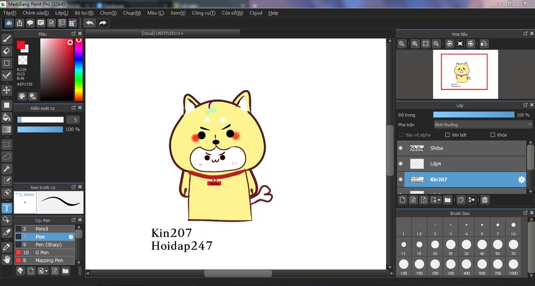Open the Pha trộn blend mode dropdown
Viewport: 535px width, 286px height.
point(482,124)
